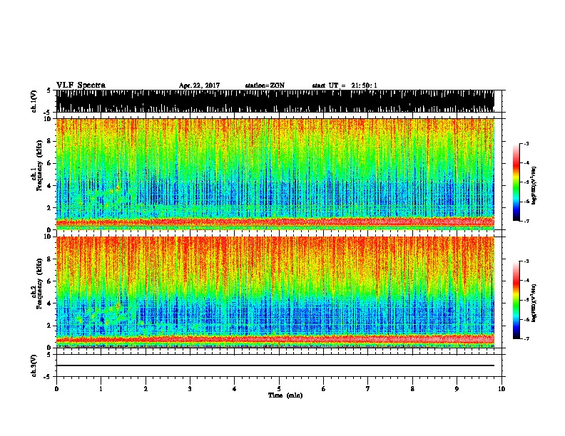The height and width of the screenshot is (436, 565).
Task: Click the time axis tick label "6"
Action: pos(324,389)
